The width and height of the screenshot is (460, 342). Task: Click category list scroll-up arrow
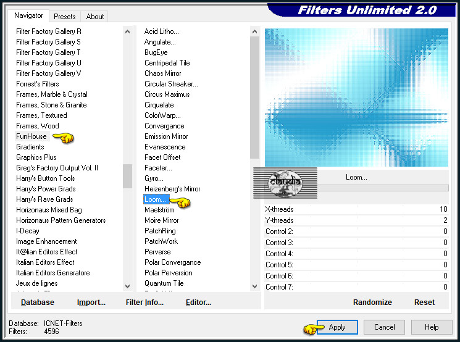coord(127,31)
